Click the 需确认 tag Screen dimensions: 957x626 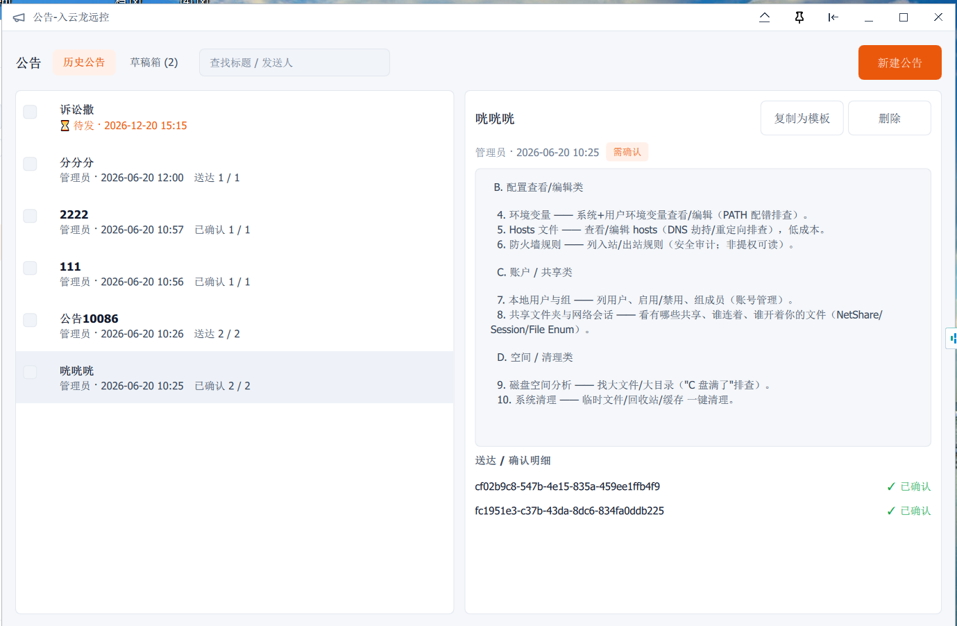click(627, 152)
